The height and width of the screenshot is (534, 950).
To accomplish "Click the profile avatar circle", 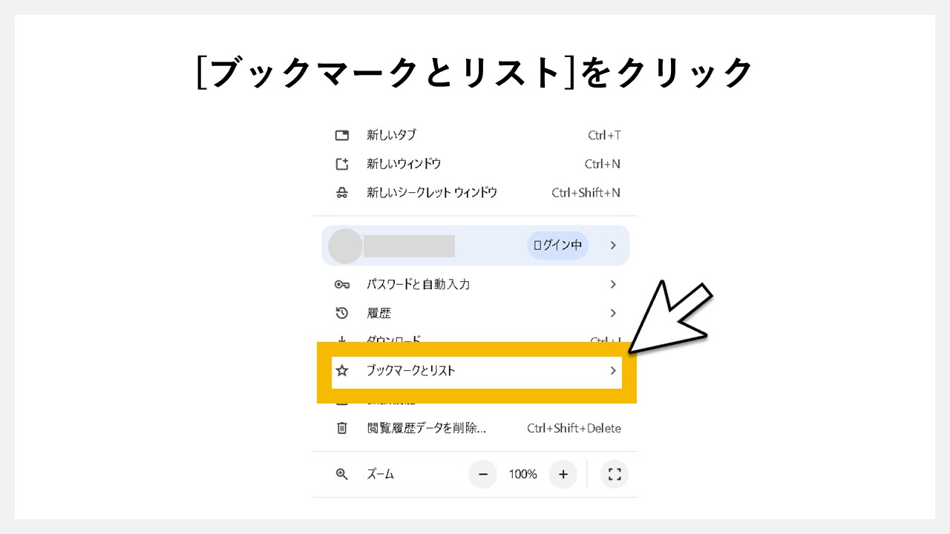I will tap(344, 245).
